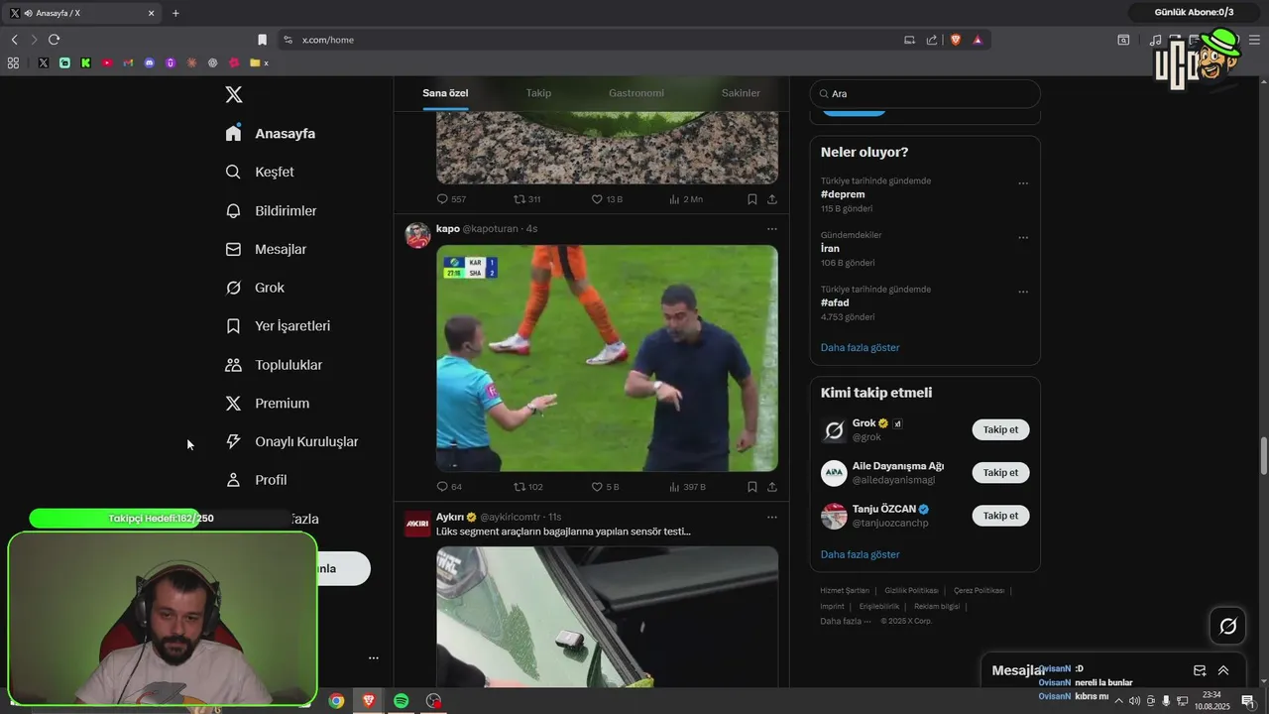Follow Tanju ÖZCAN
The height and width of the screenshot is (714, 1269).
pos(1000,516)
